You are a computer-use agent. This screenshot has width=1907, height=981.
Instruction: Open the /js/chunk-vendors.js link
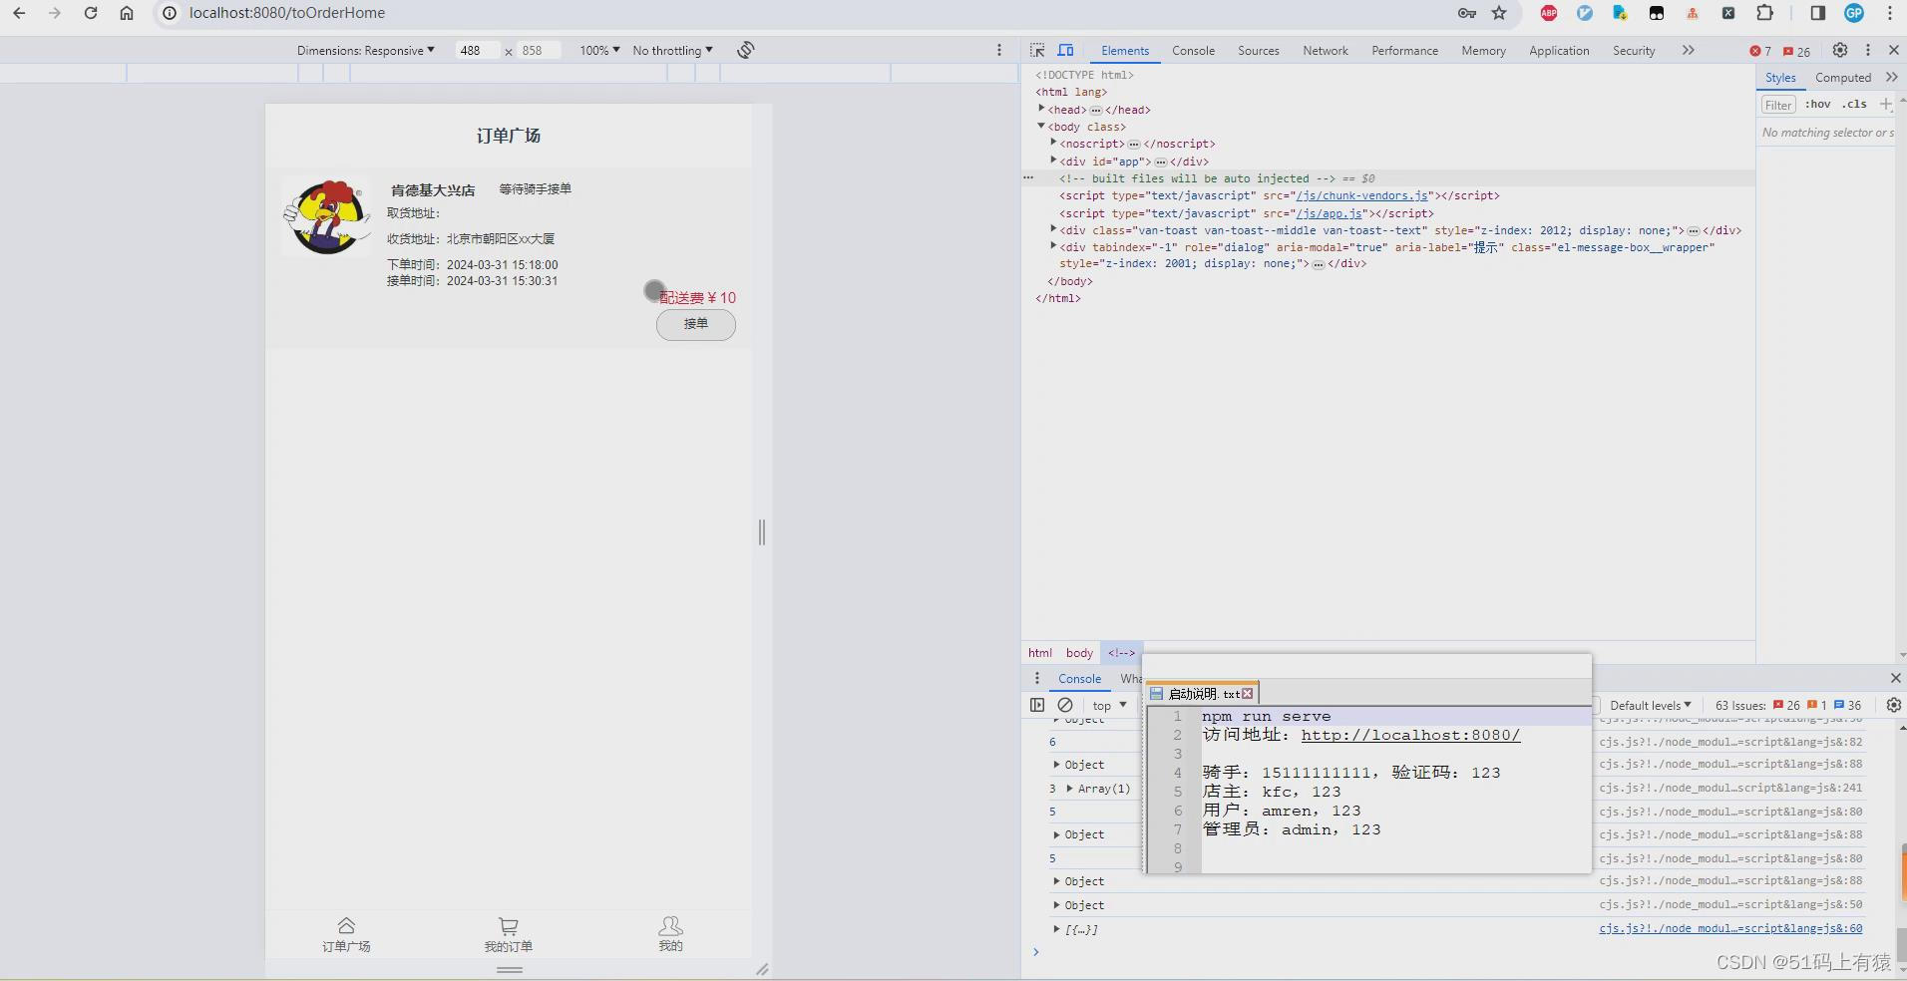(1361, 195)
